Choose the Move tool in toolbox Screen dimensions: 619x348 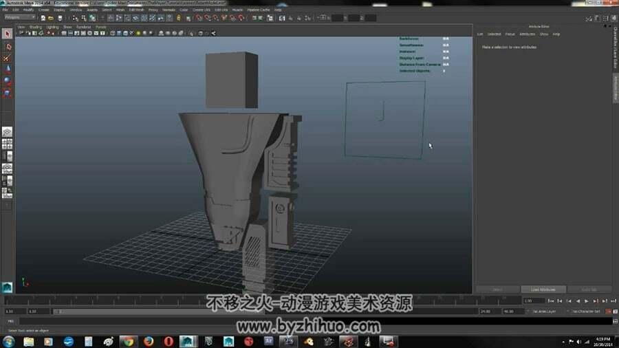click(7, 69)
